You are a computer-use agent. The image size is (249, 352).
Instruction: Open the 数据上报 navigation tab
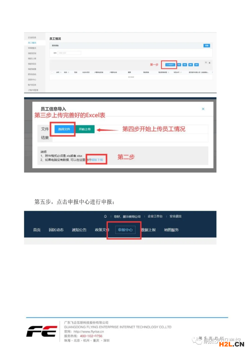[x=148, y=230]
